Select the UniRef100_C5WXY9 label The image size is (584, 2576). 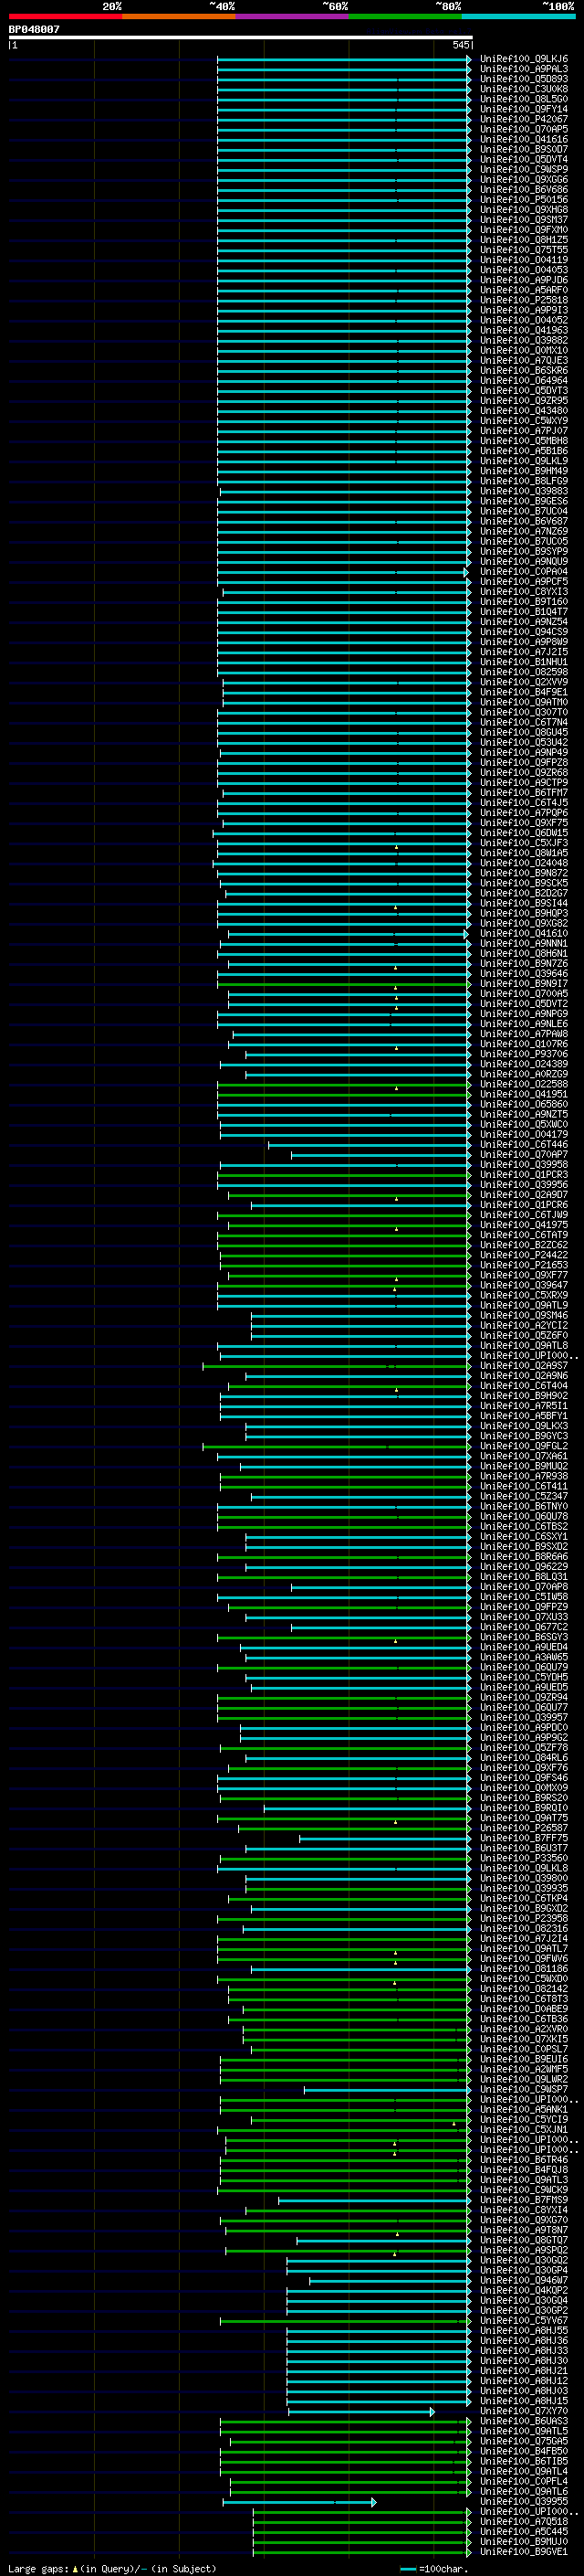tap(523, 421)
